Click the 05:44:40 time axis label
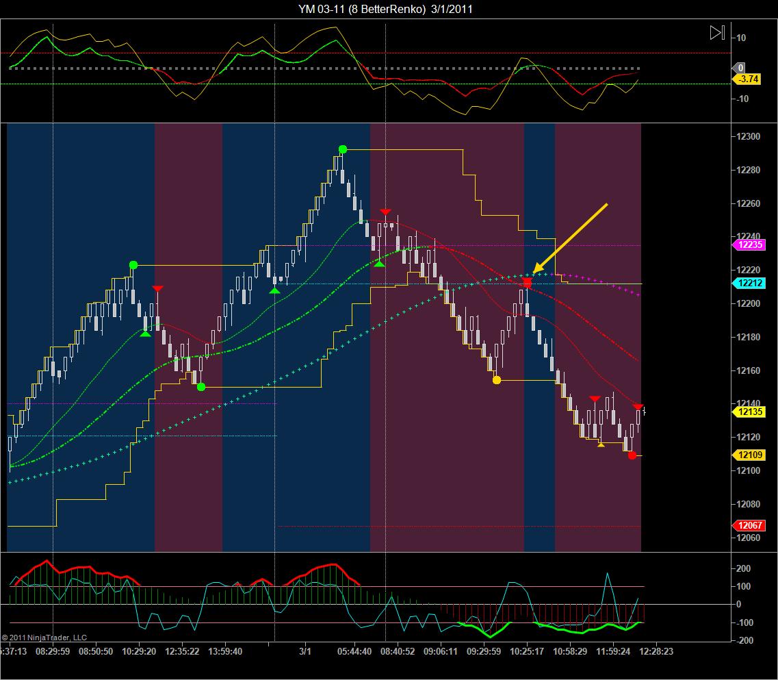778x680 pixels. coord(354,651)
